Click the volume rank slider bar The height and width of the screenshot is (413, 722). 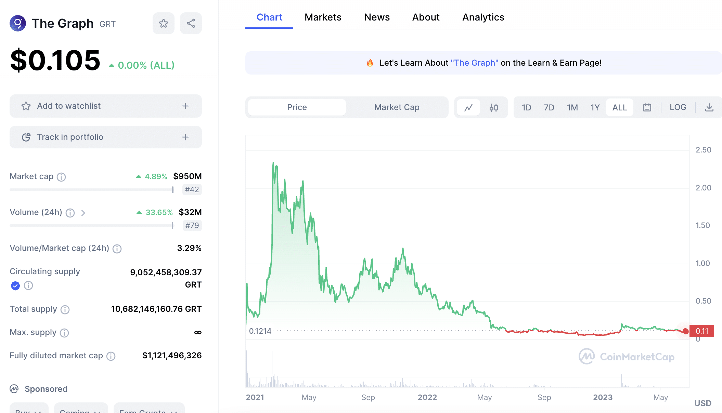92,225
